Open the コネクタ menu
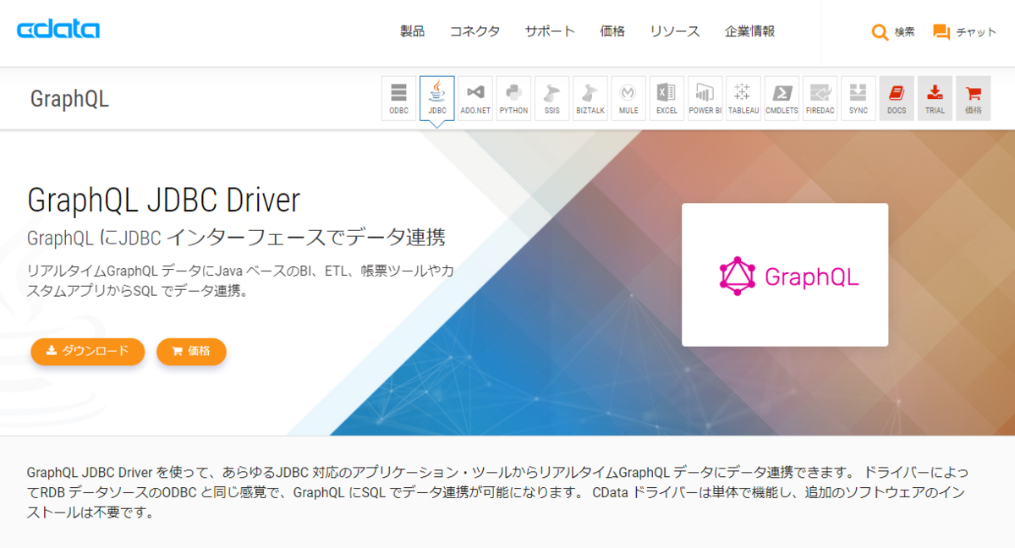Screen dimensions: 1015x548 (x=475, y=31)
